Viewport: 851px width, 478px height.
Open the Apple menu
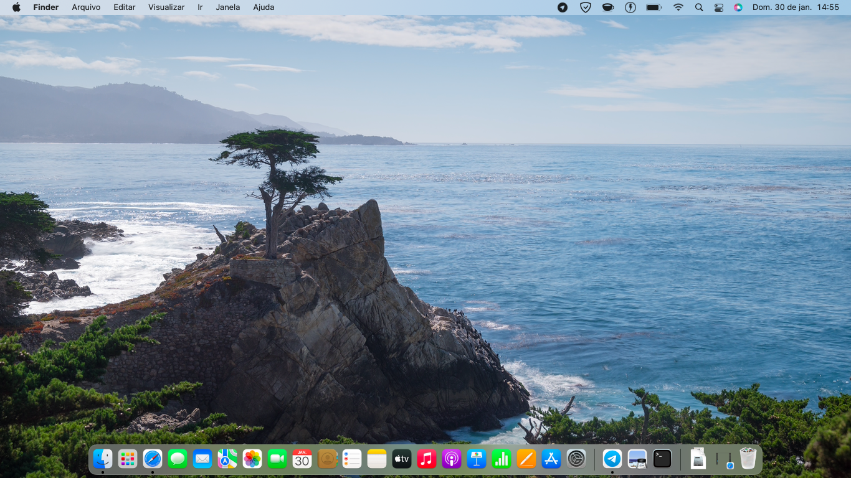[16, 7]
